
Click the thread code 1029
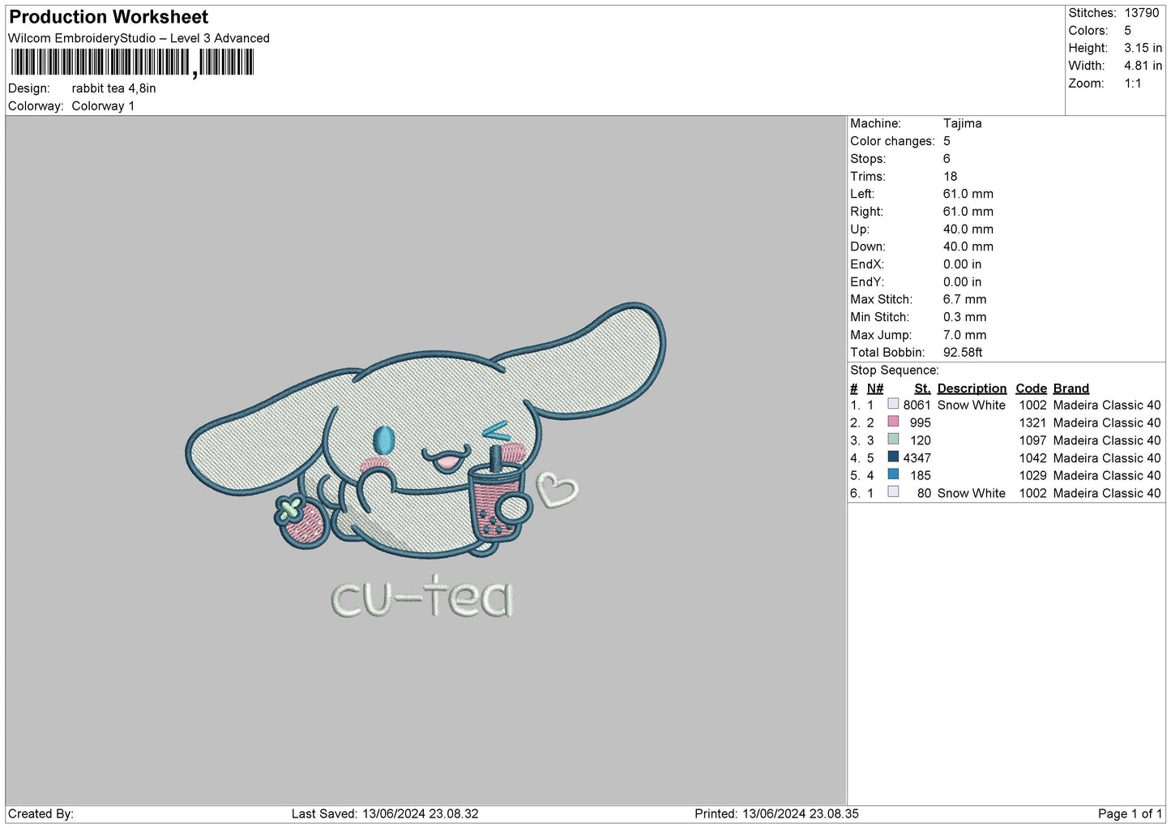point(1032,475)
